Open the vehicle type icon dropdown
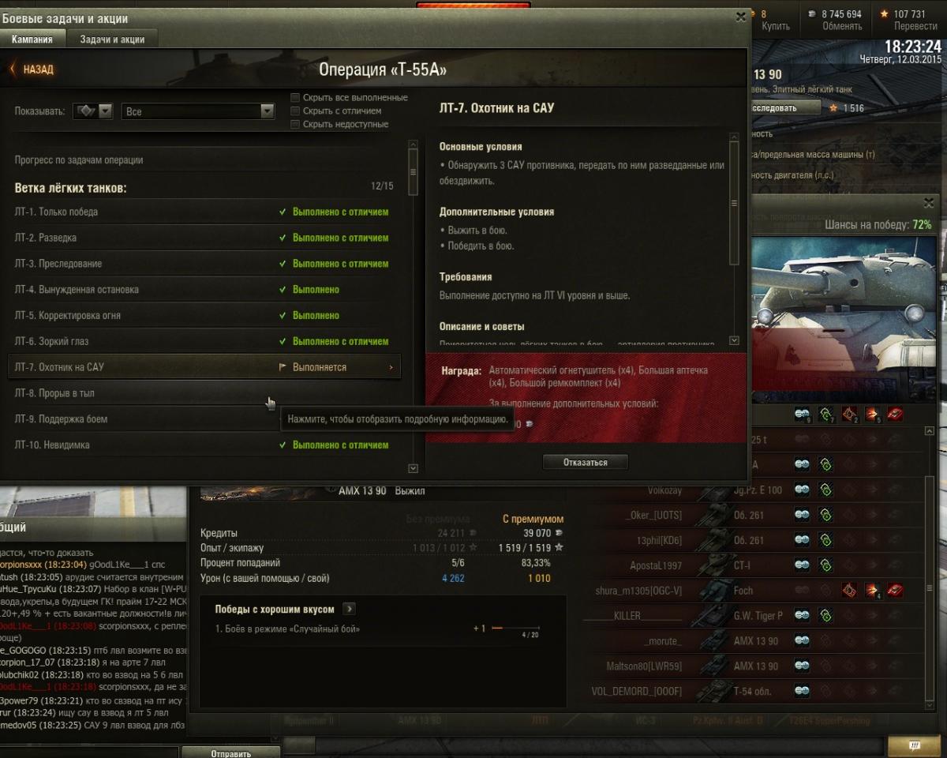947x758 pixels. (x=94, y=112)
